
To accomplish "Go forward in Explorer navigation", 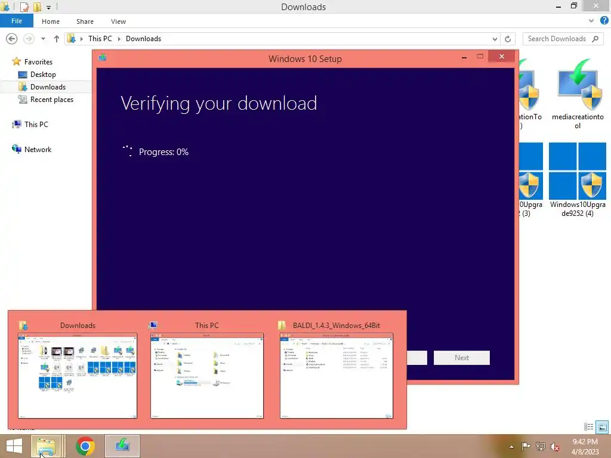I will (29, 39).
